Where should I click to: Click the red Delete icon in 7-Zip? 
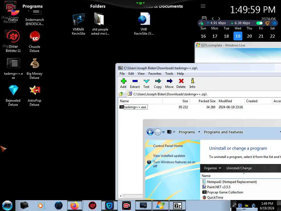click(181, 83)
